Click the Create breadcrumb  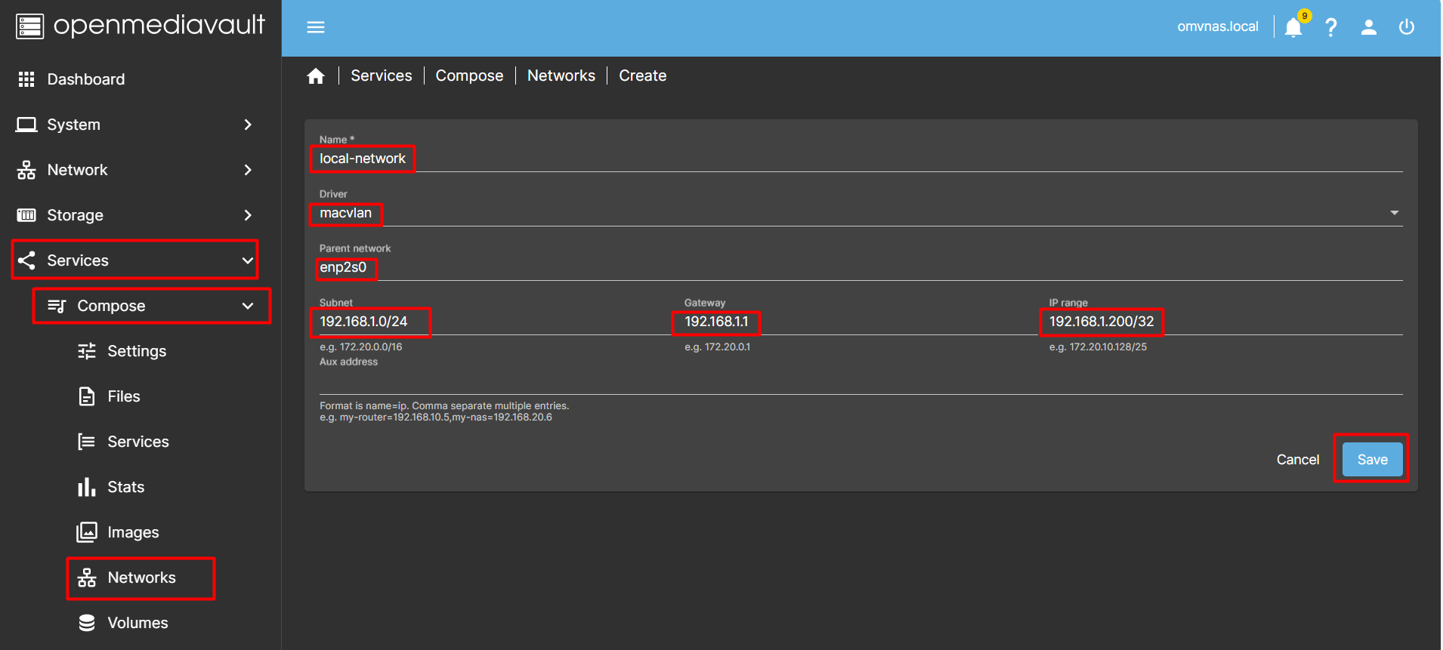[643, 75]
